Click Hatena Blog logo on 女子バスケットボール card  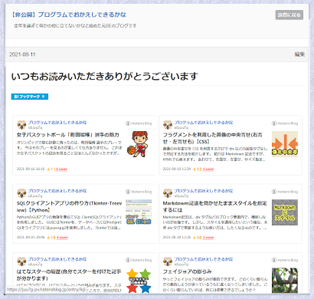pyautogui.click(x=139, y=123)
